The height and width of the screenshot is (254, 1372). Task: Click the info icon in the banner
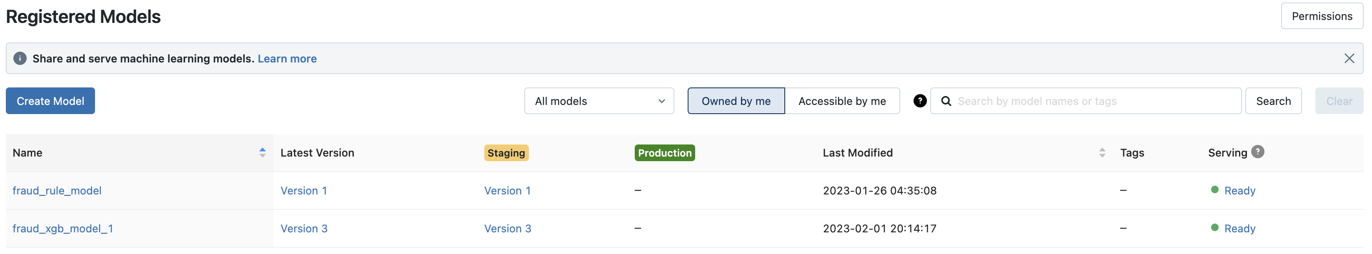pos(20,59)
